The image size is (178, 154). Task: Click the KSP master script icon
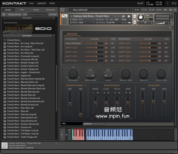pos(165,10)
